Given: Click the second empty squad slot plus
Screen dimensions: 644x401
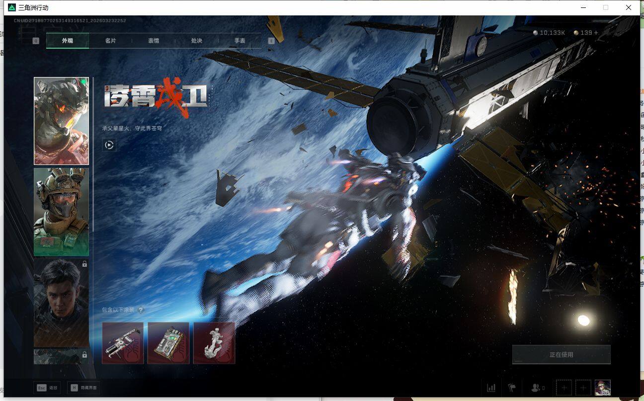Looking at the screenshot, I should (x=583, y=388).
